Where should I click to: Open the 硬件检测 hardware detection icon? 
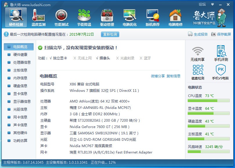tap(16, 17)
